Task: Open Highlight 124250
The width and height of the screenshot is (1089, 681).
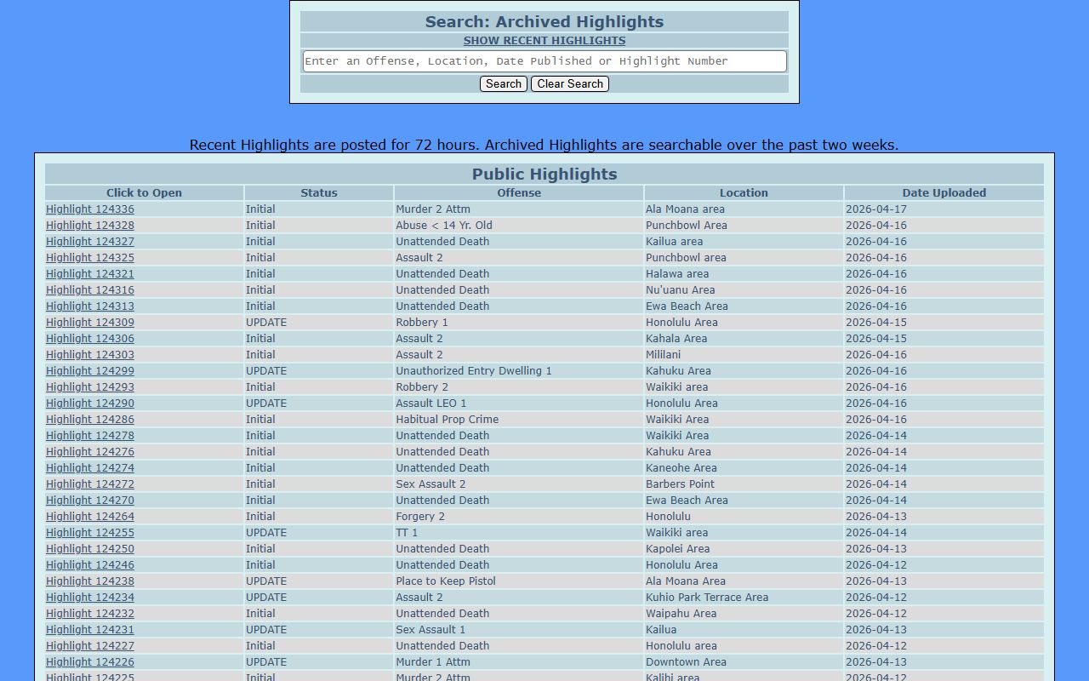Action: [x=90, y=549]
